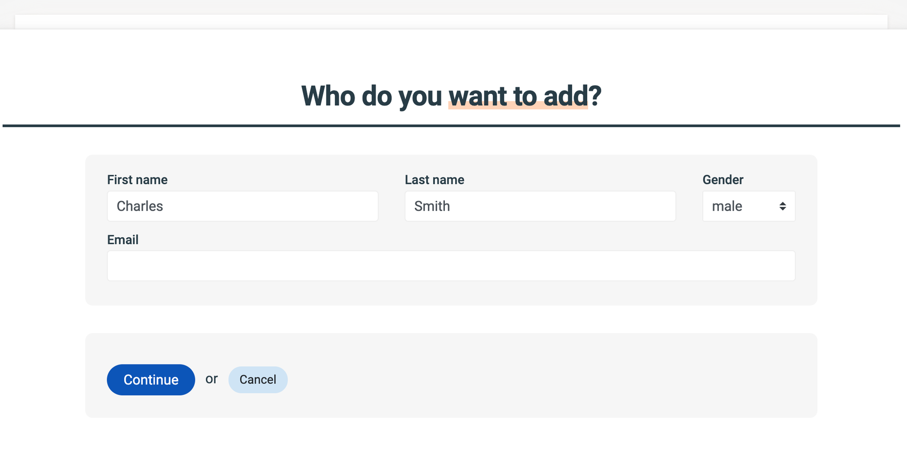Click the Email label
Viewport: 907px width, 465px height.
123,240
